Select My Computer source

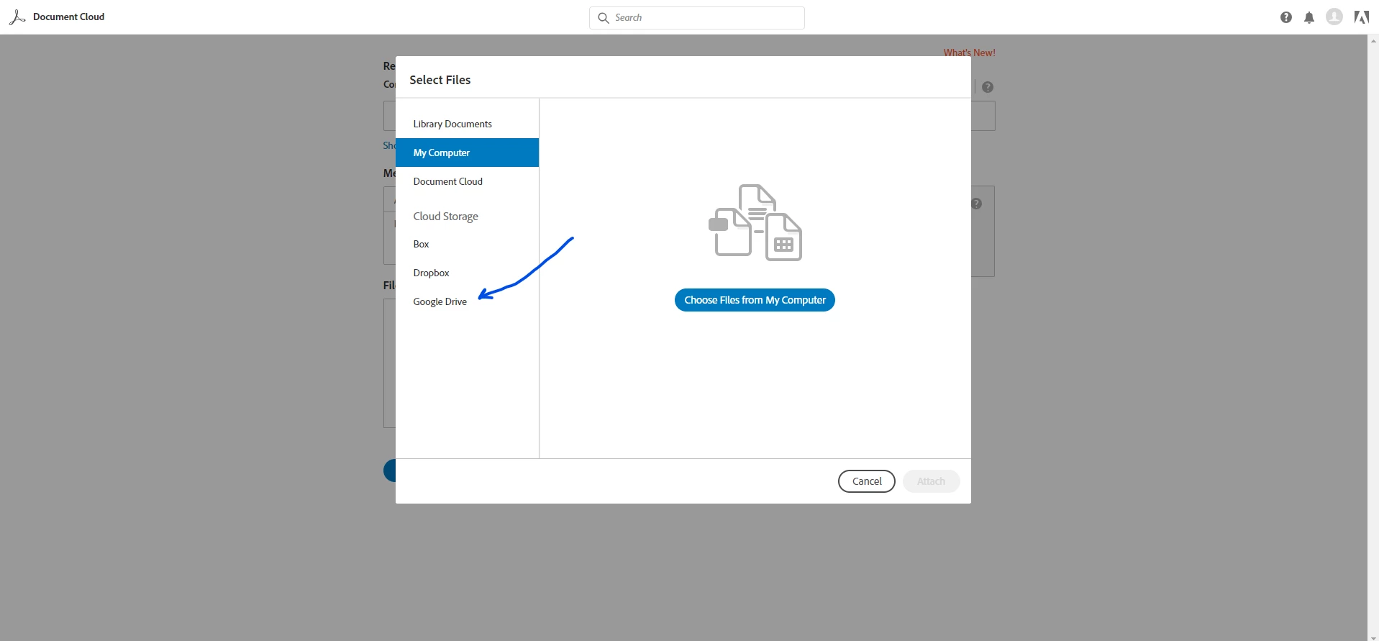[x=467, y=153]
